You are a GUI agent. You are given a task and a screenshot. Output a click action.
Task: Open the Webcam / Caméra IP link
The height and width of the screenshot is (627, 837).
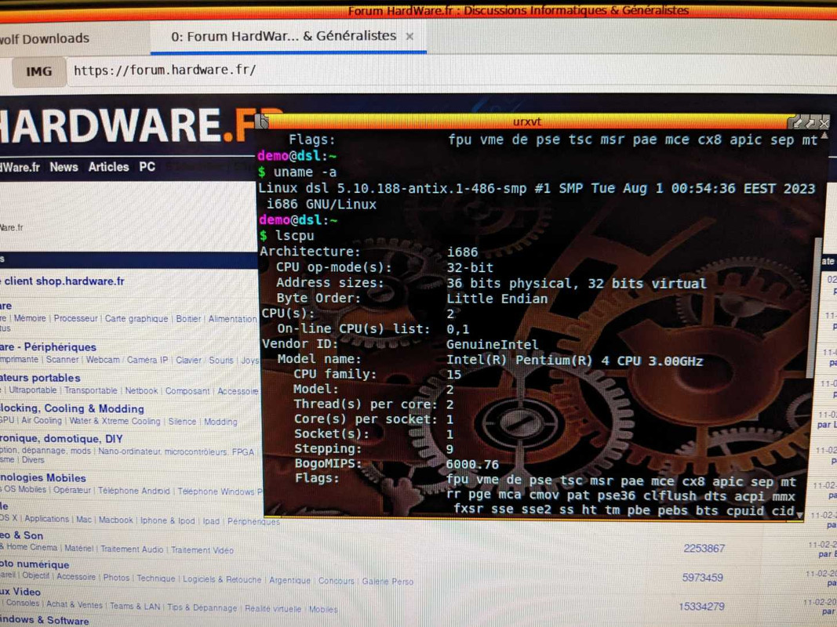pyautogui.click(x=126, y=360)
